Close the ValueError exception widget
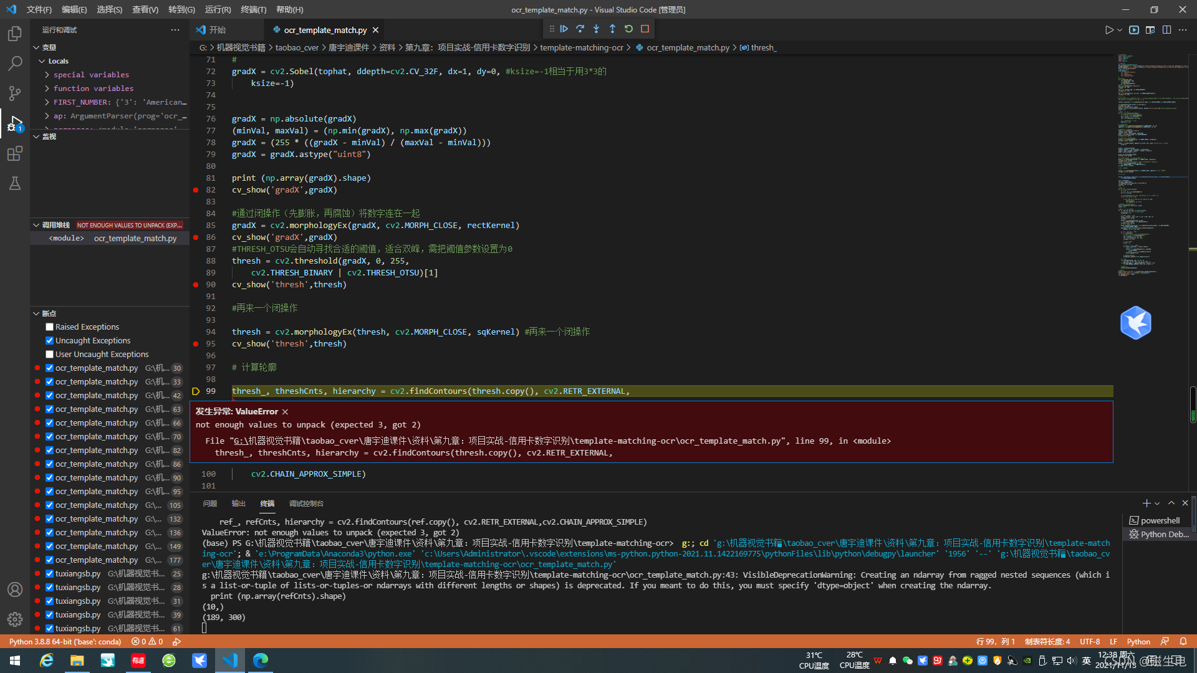 point(285,412)
